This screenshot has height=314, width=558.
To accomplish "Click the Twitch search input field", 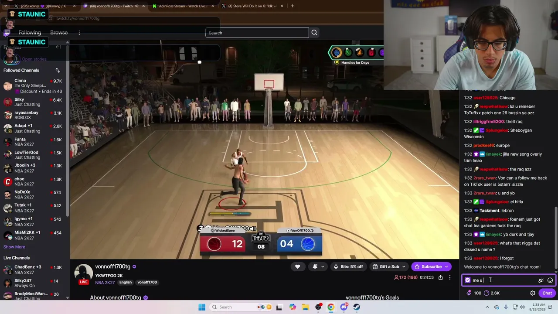I will (257, 33).
